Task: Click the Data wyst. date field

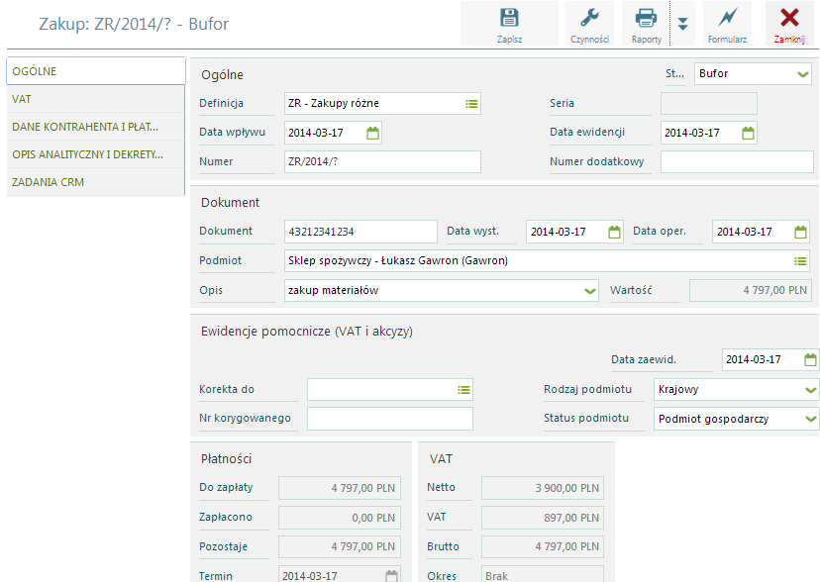Action: pos(574,232)
